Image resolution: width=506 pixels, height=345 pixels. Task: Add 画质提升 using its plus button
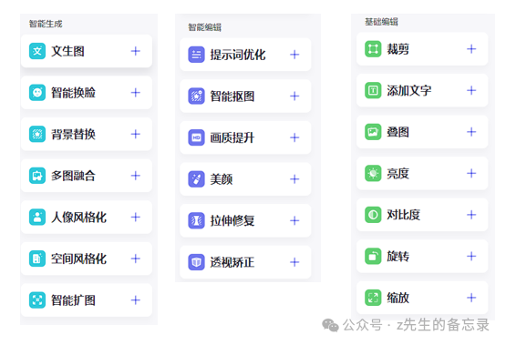click(294, 137)
